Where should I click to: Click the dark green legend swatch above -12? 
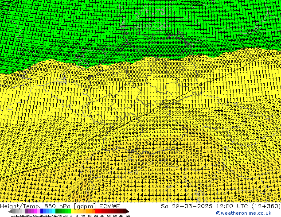(57, 211)
